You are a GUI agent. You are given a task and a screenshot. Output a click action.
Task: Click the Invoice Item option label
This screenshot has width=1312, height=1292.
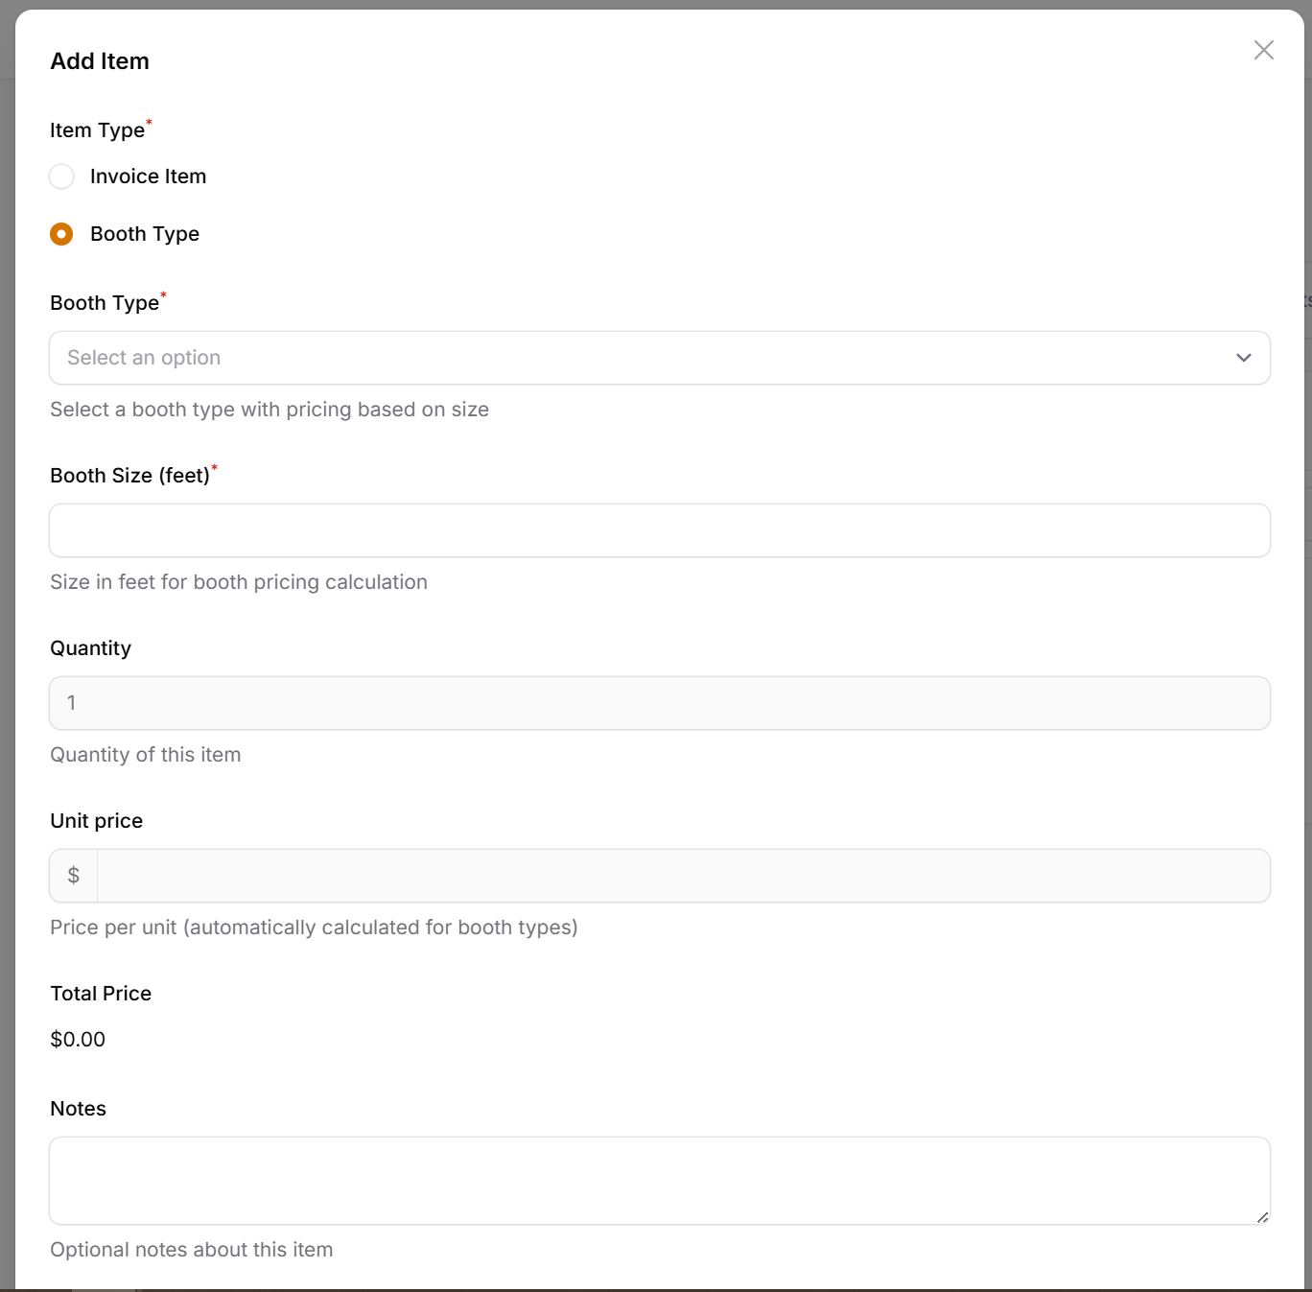click(x=148, y=176)
